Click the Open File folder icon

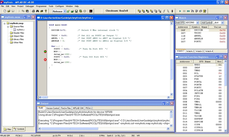click(x=9, y=11)
